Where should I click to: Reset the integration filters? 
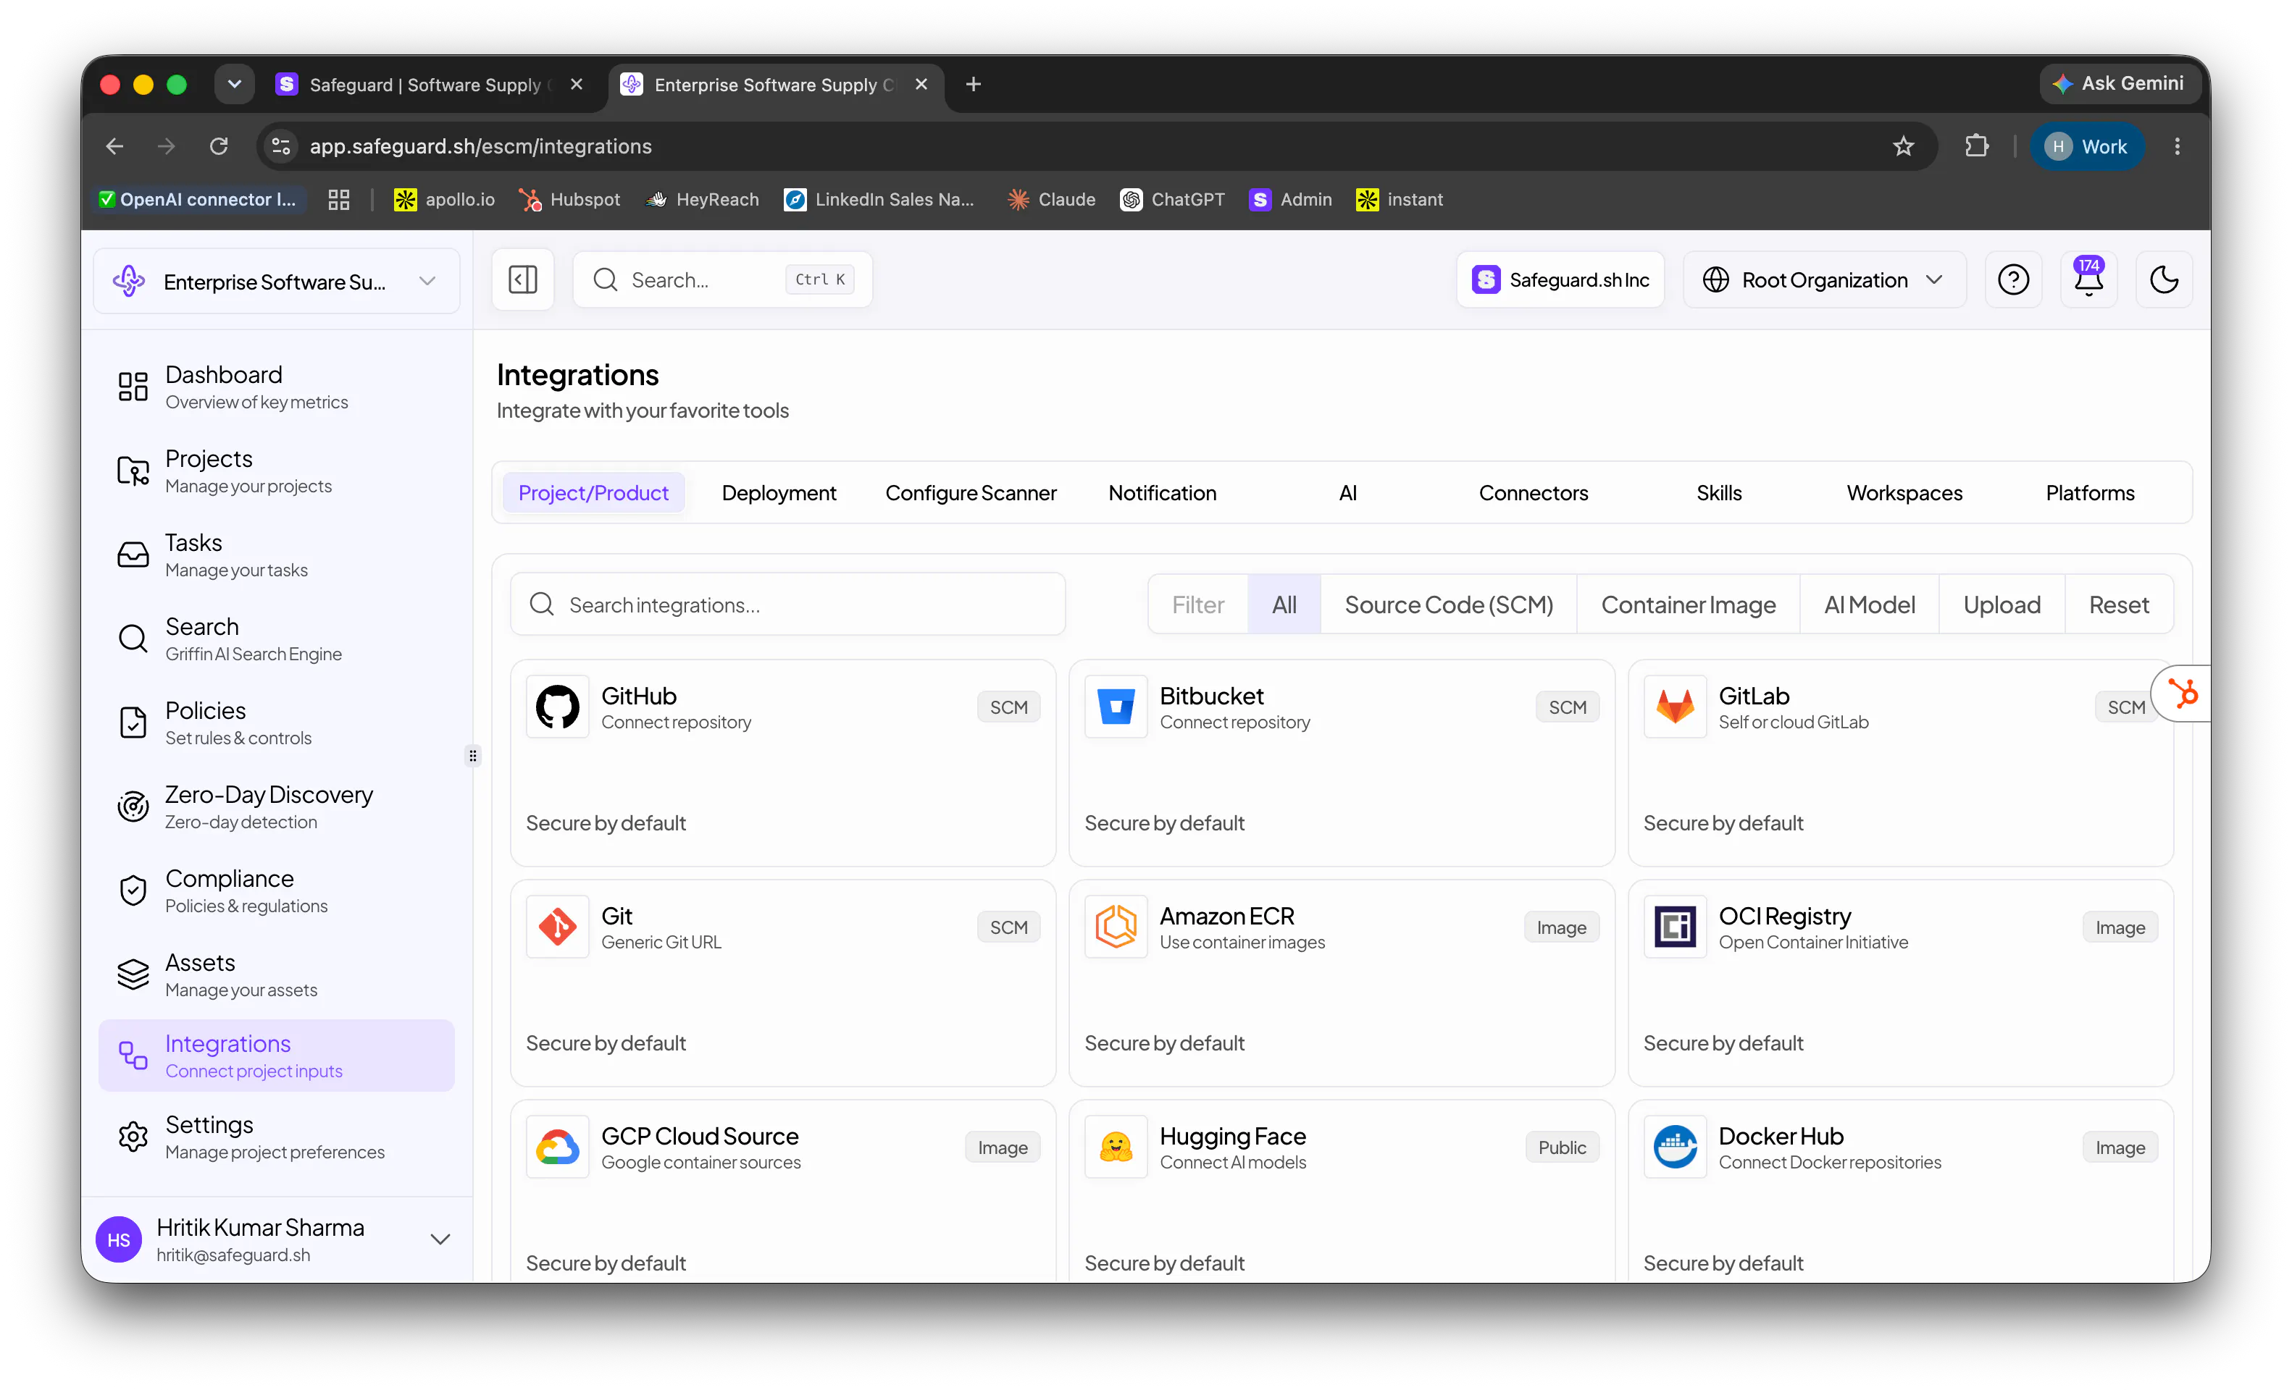(x=2118, y=605)
